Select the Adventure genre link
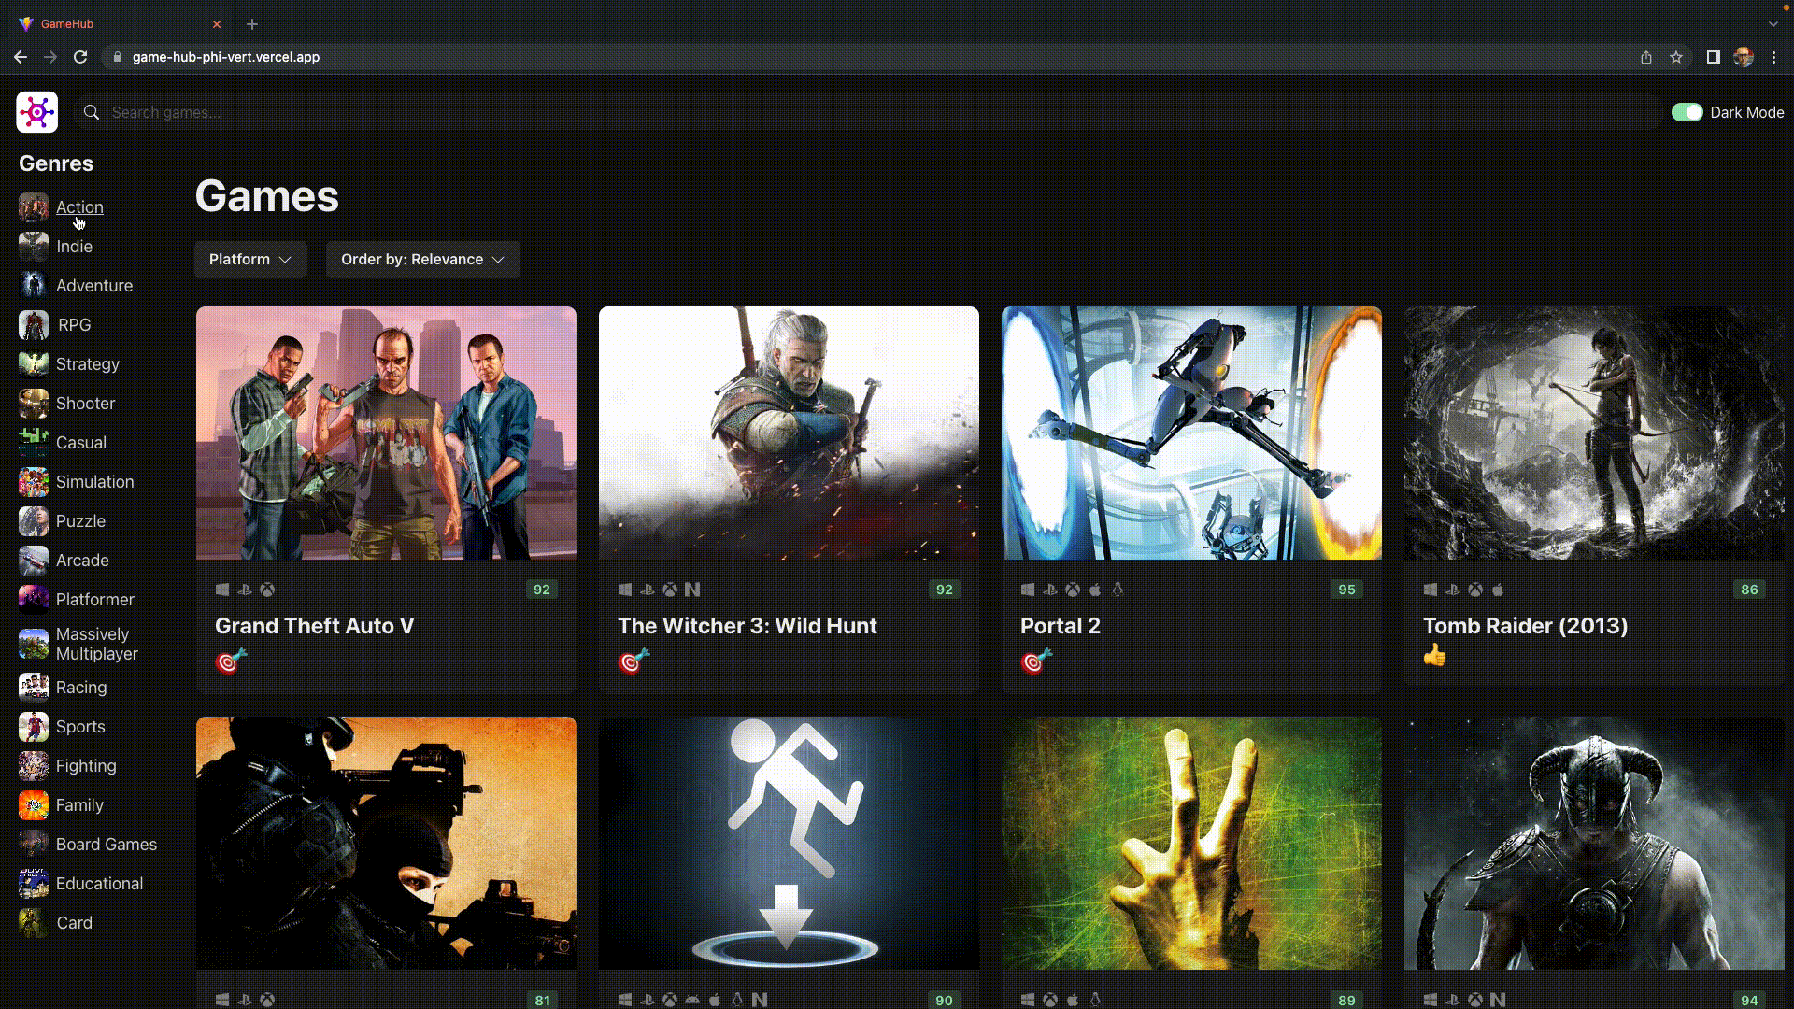The image size is (1794, 1009). (x=94, y=286)
